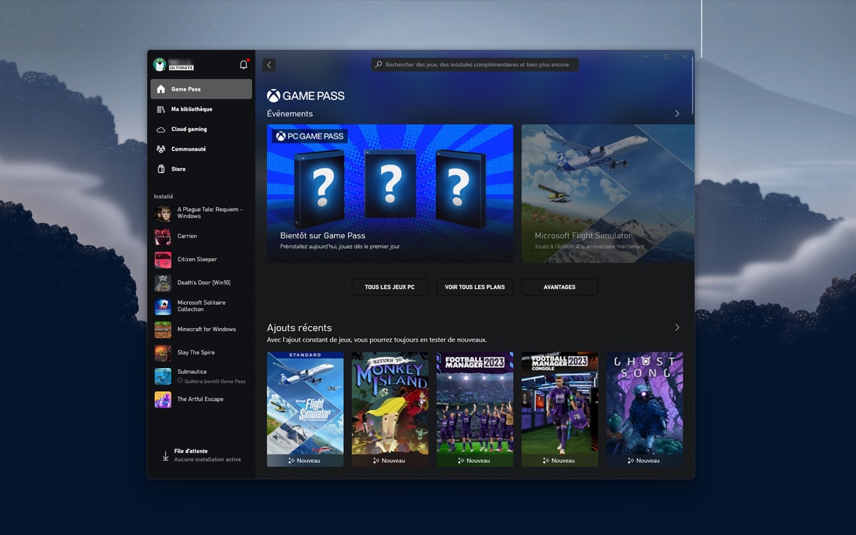
Task: Click the profile avatar icon
Action: pos(160,64)
